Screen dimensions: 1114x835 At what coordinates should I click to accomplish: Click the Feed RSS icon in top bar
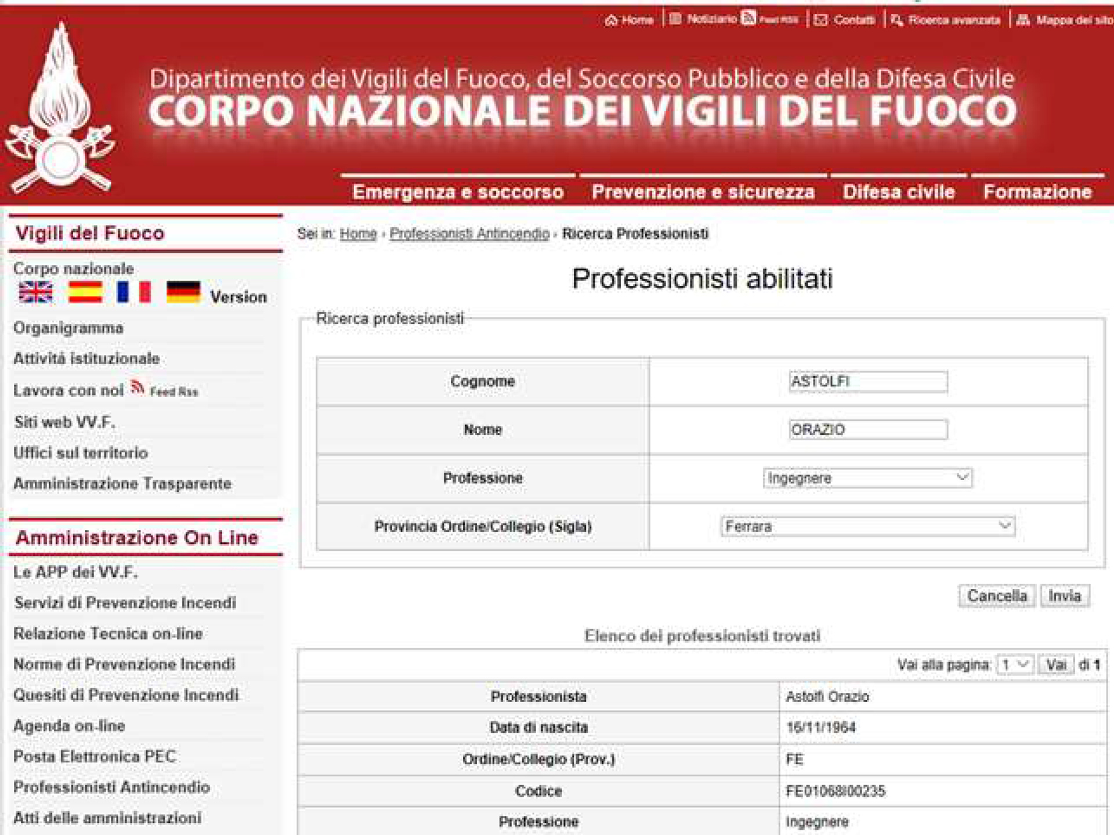coord(748,19)
